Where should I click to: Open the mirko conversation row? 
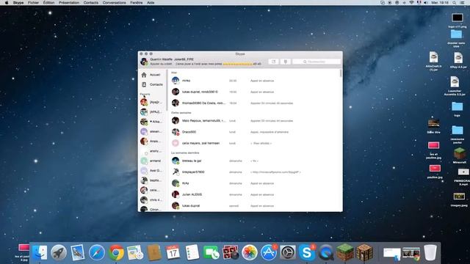(255, 81)
